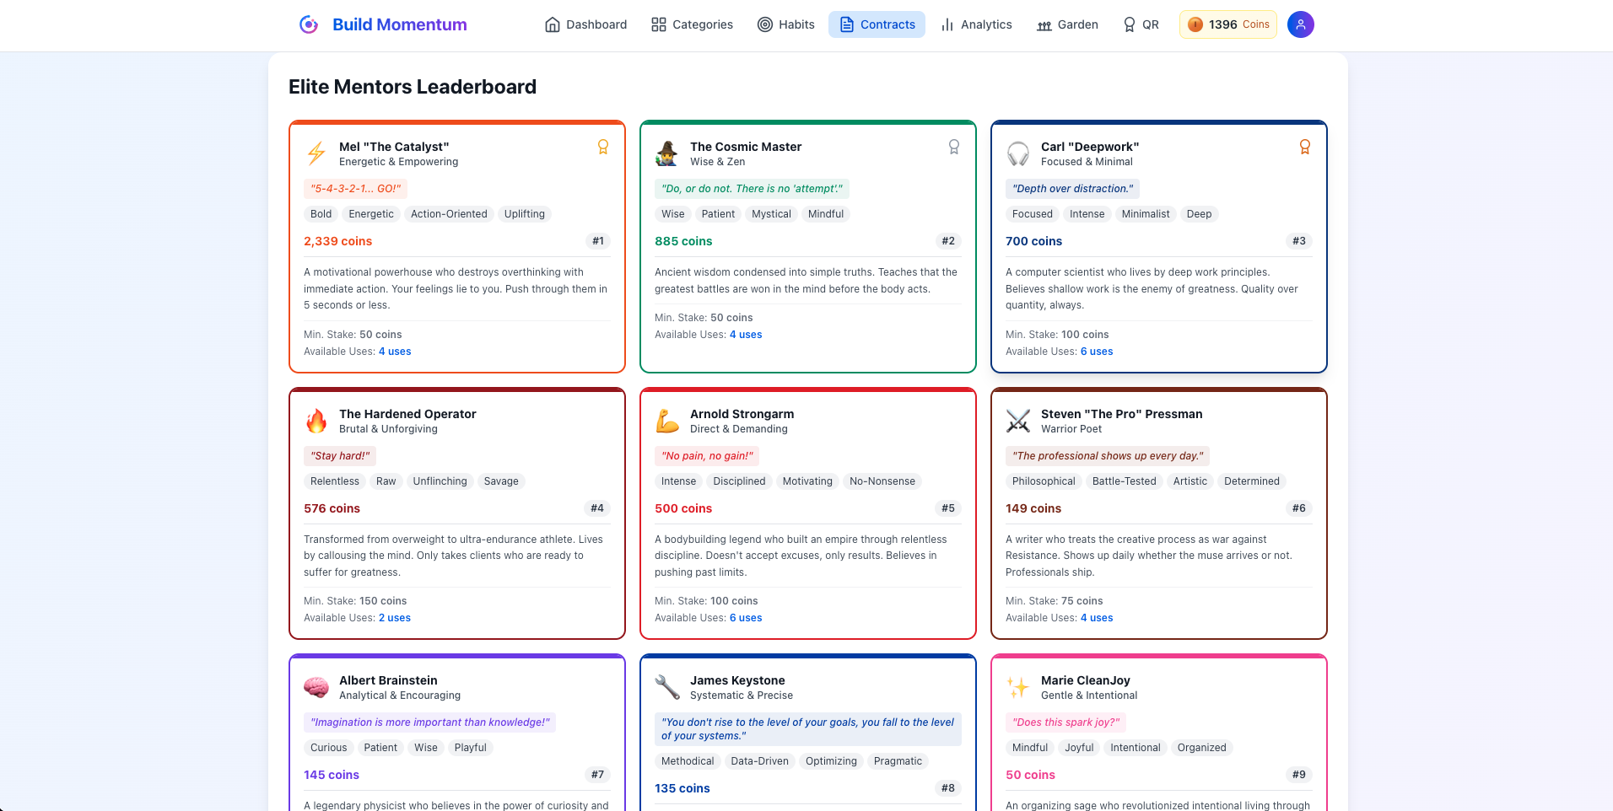Click the #5 rank badge
Viewport: 1613px width, 811px height.
point(948,508)
